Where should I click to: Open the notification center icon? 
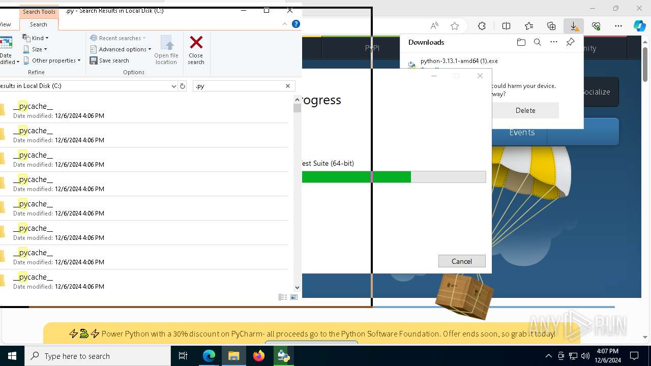pyautogui.click(x=634, y=356)
